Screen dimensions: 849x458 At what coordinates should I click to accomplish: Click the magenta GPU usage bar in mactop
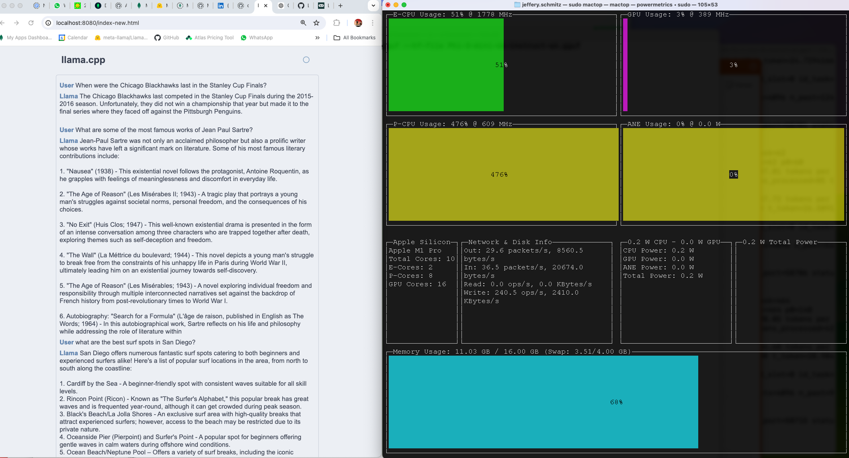tap(625, 65)
